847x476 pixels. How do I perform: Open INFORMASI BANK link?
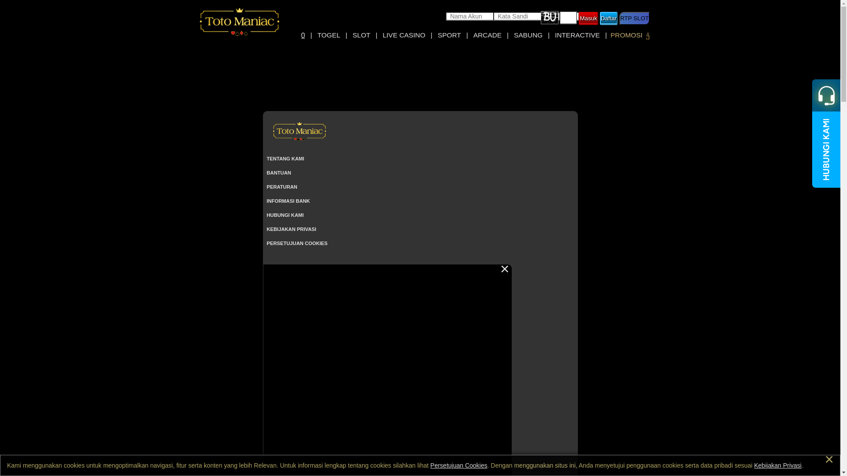click(288, 201)
